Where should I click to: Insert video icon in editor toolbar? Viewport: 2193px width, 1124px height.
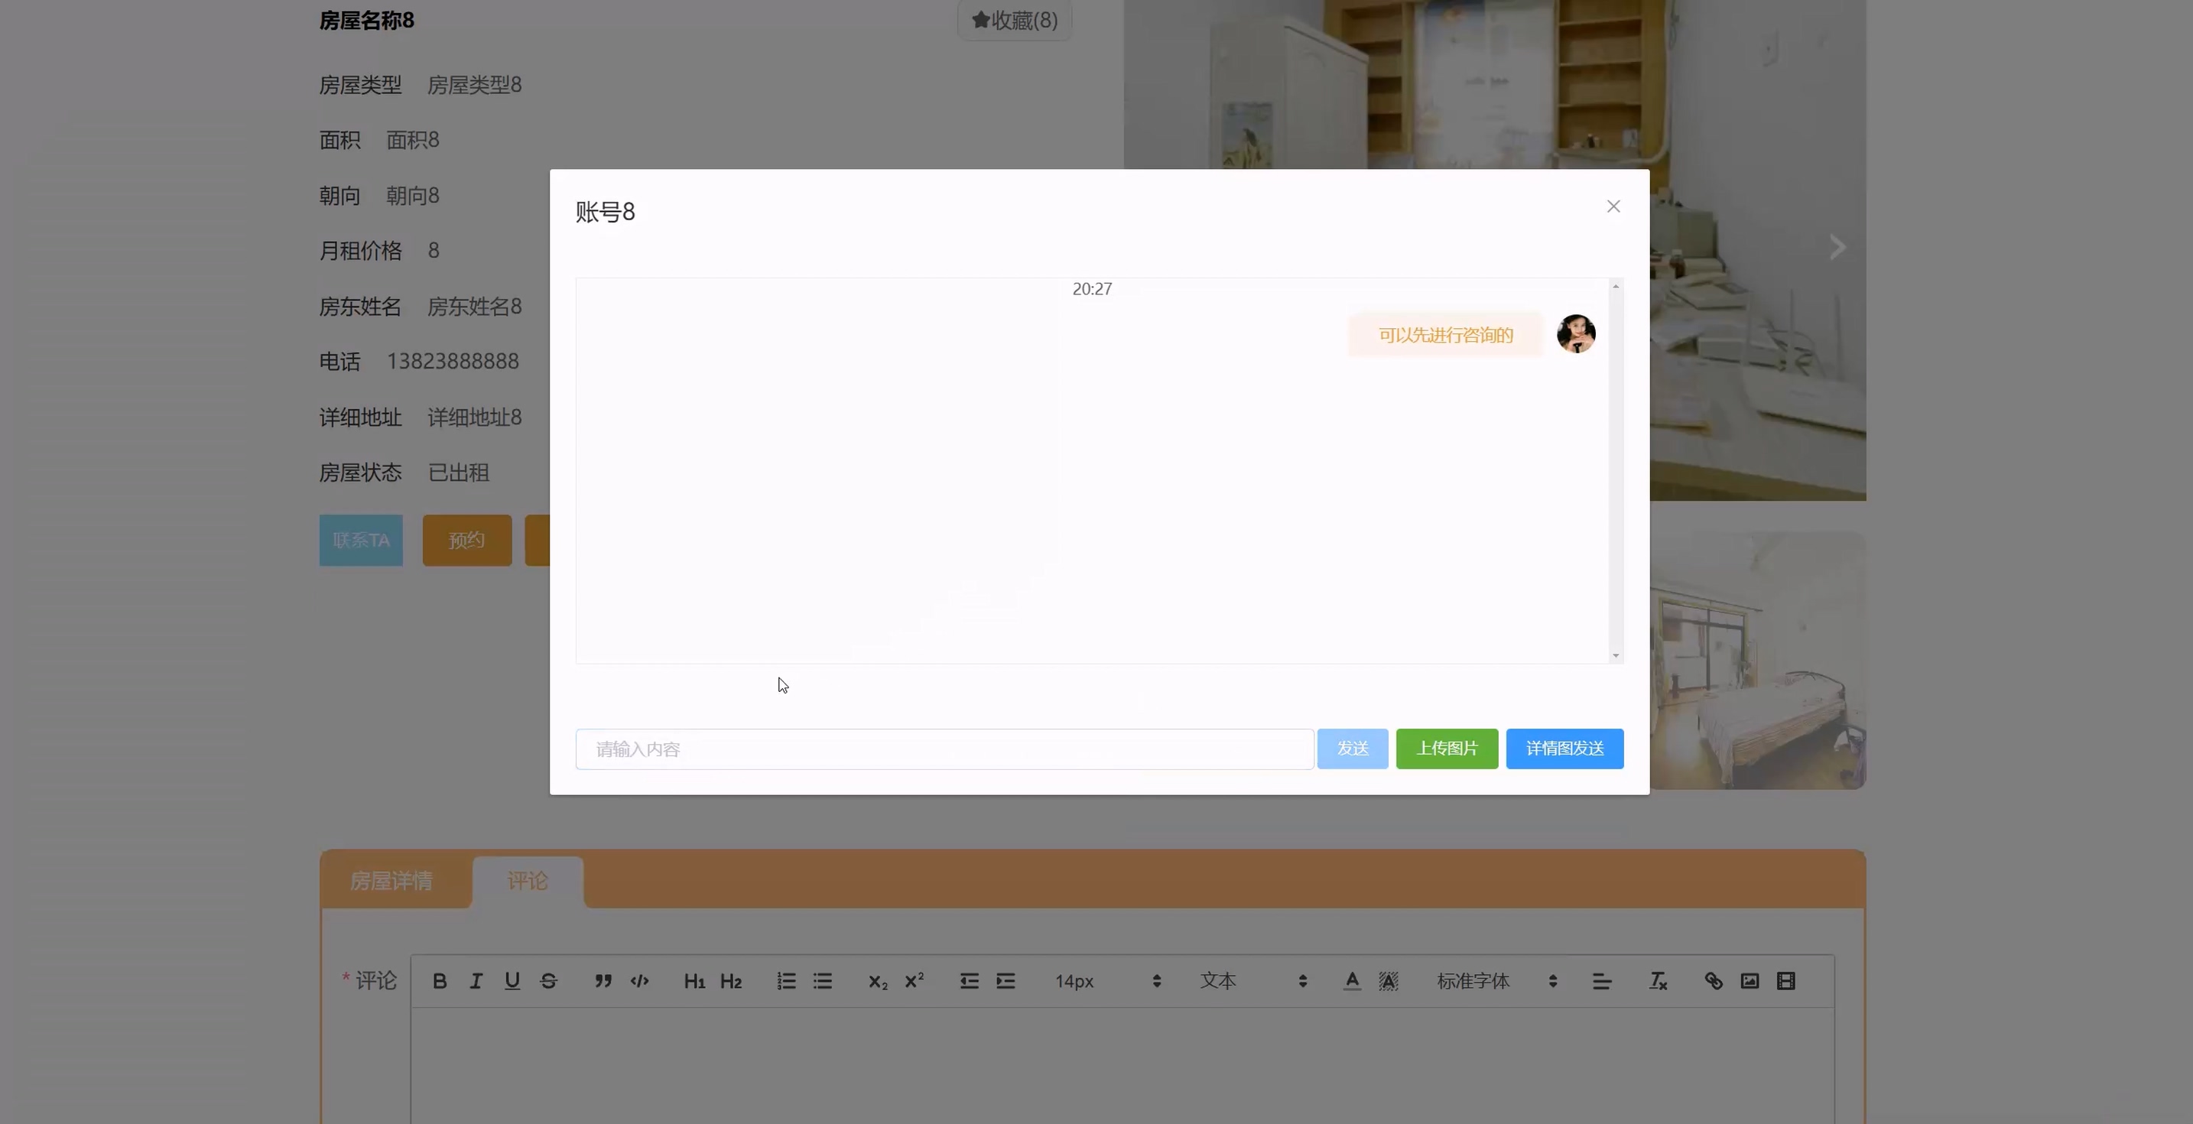click(x=1785, y=981)
